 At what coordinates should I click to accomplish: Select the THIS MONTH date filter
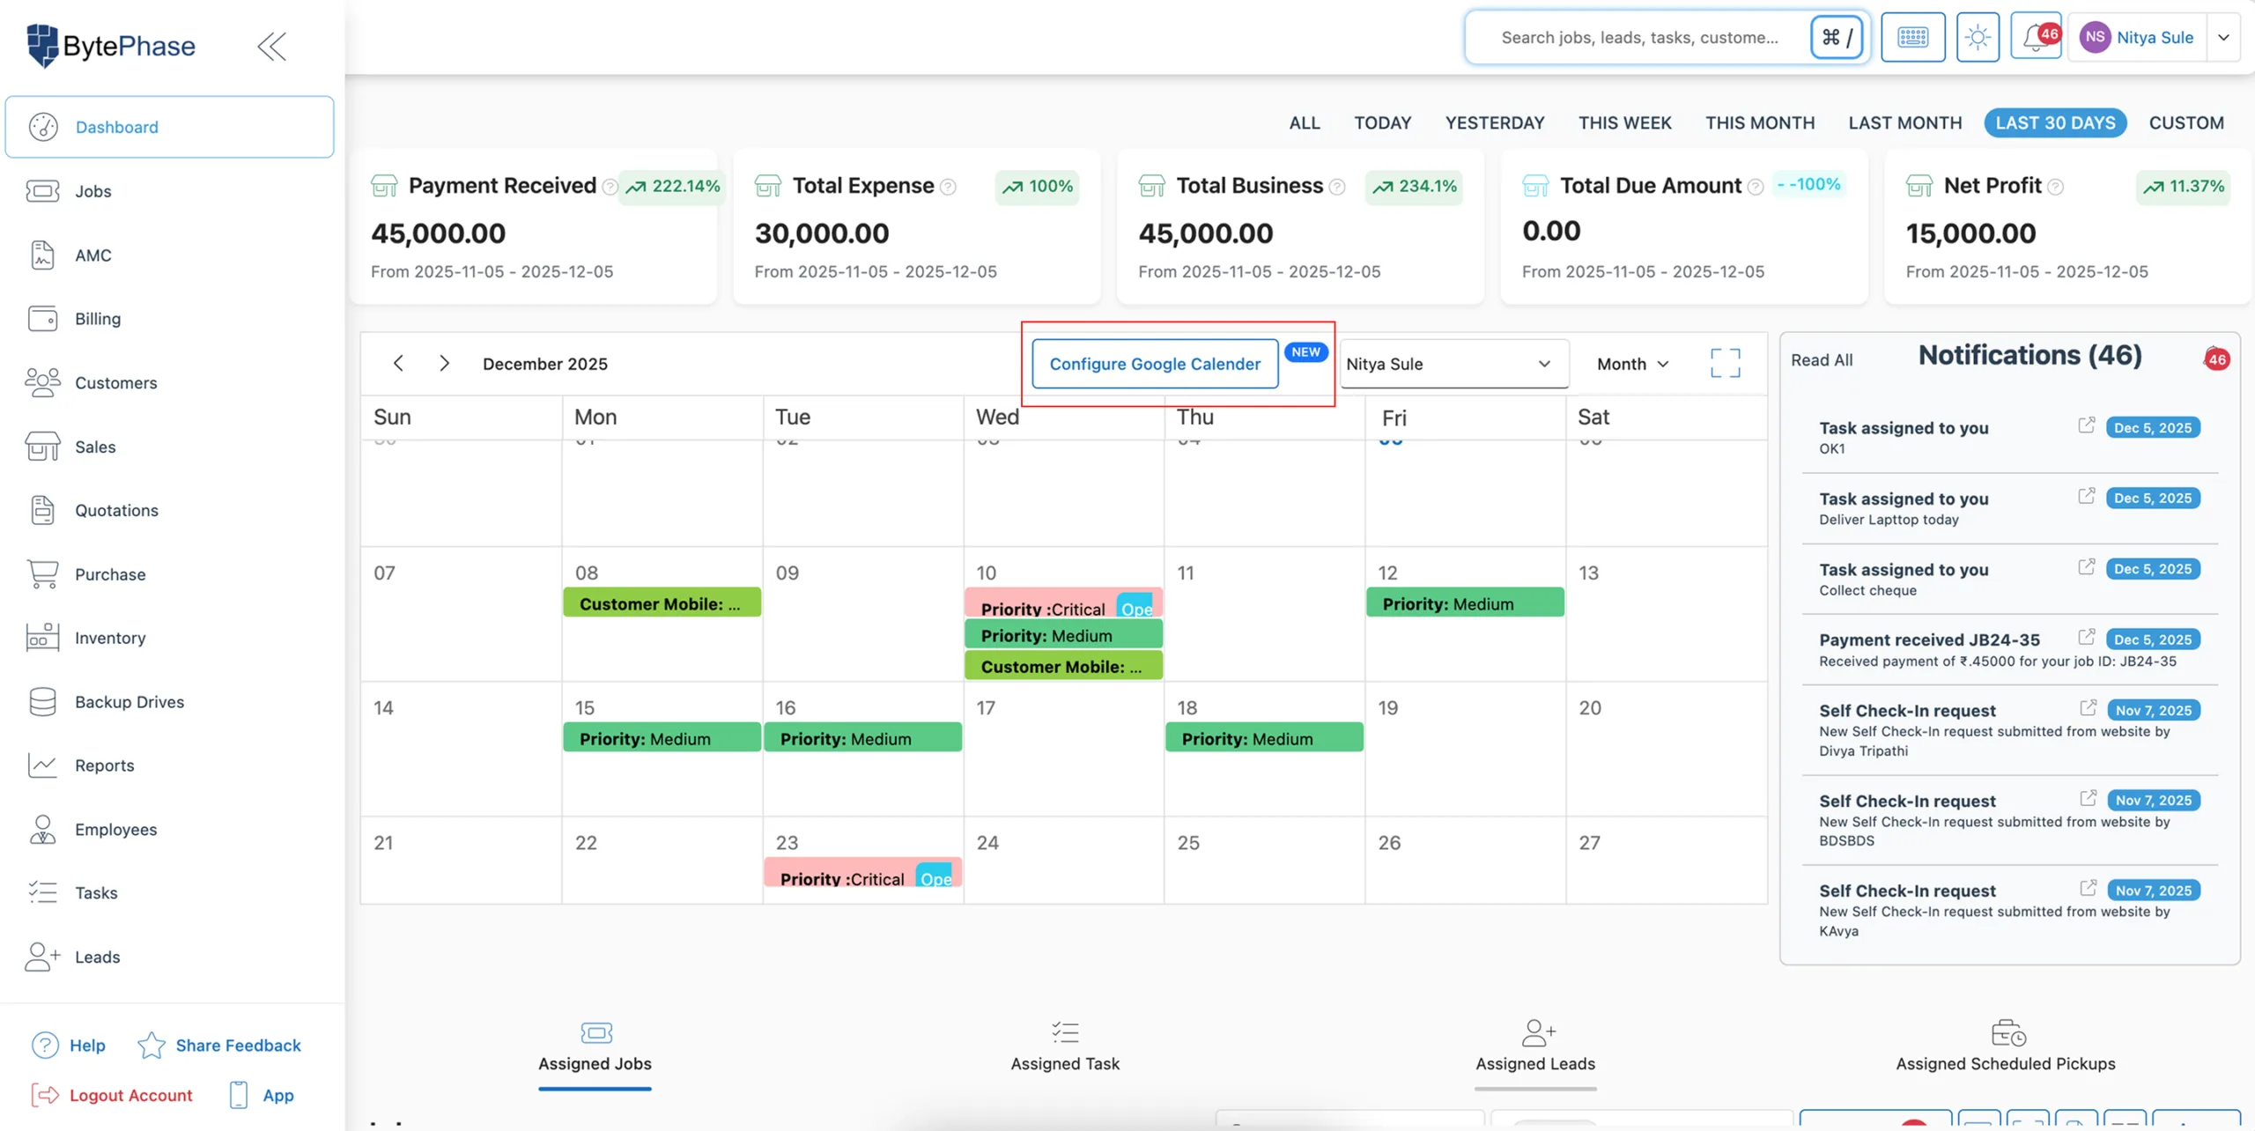(1758, 122)
